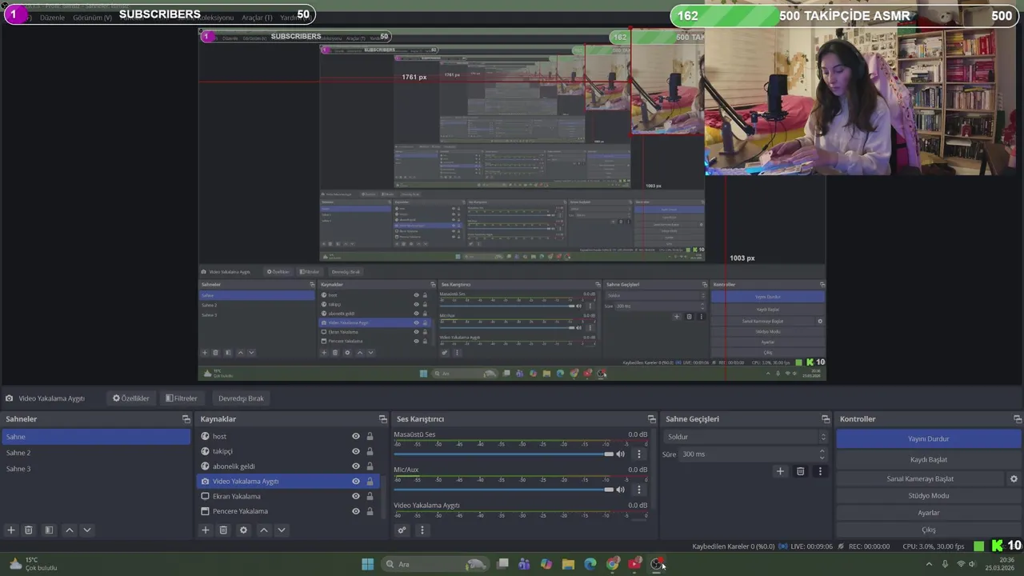Enable Stüdyo Modu
Image resolution: width=1024 pixels, height=576 pixels.
929,496
